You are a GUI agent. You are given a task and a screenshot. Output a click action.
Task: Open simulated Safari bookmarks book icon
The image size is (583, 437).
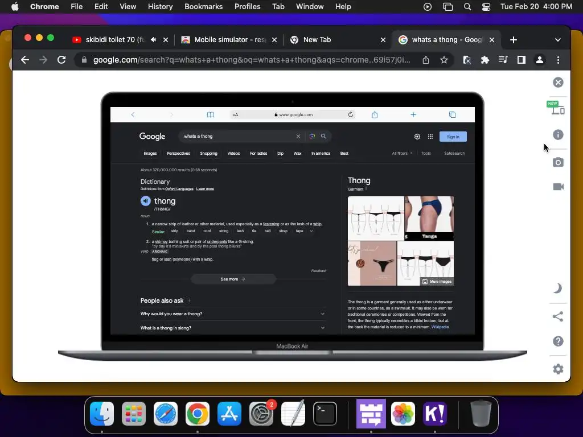pos(211,114)
